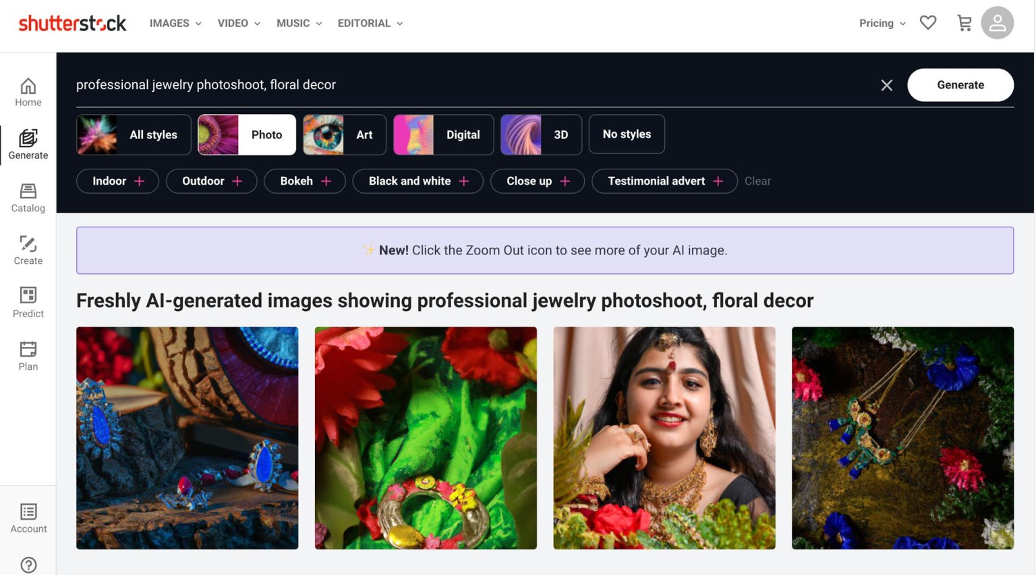Open the Home sidebar icon
1036x575 pixels.
(x=28, y=92)
